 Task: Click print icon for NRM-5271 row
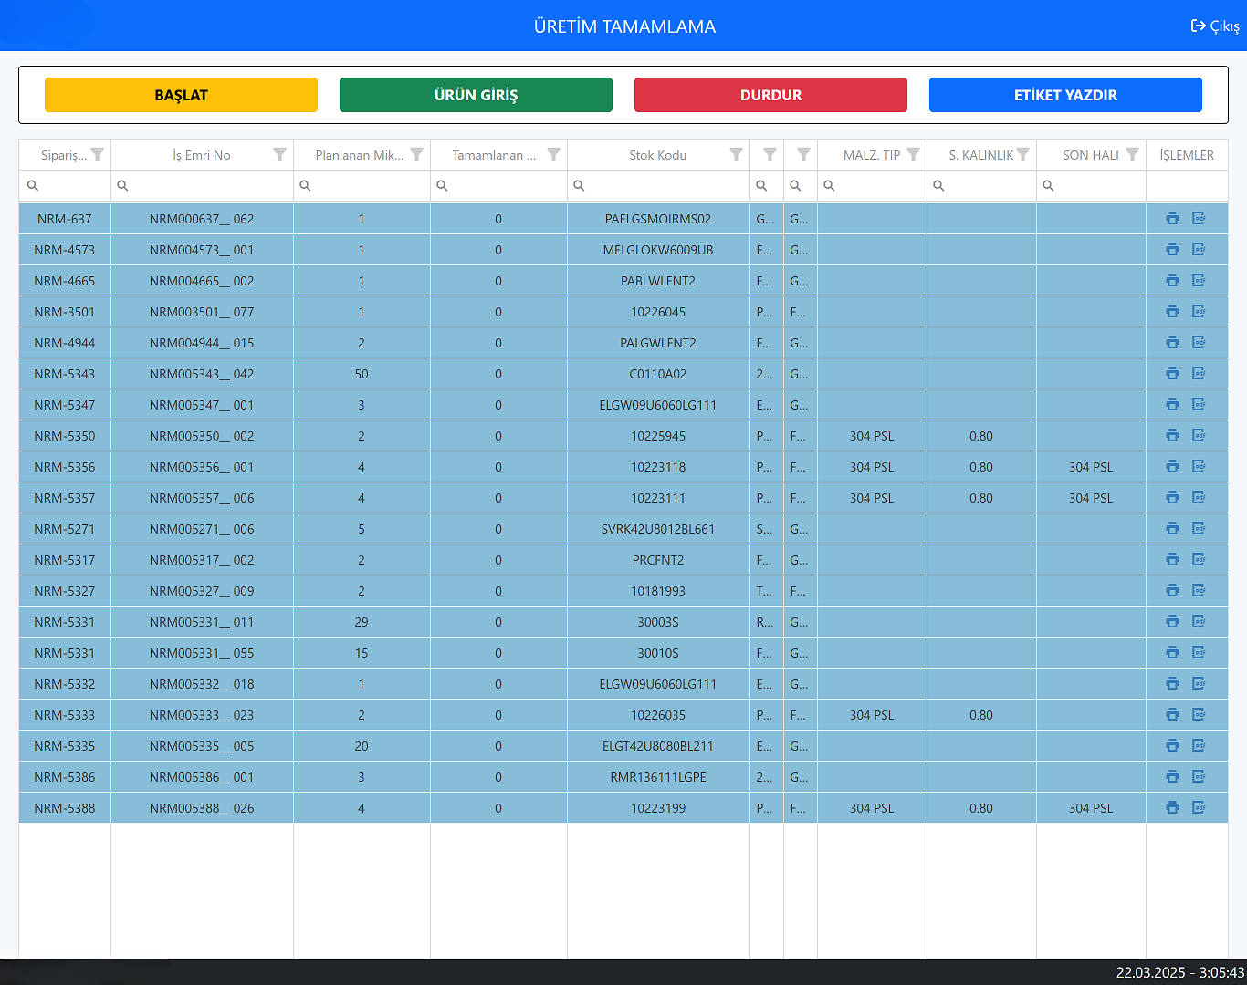click(1172, 529)
